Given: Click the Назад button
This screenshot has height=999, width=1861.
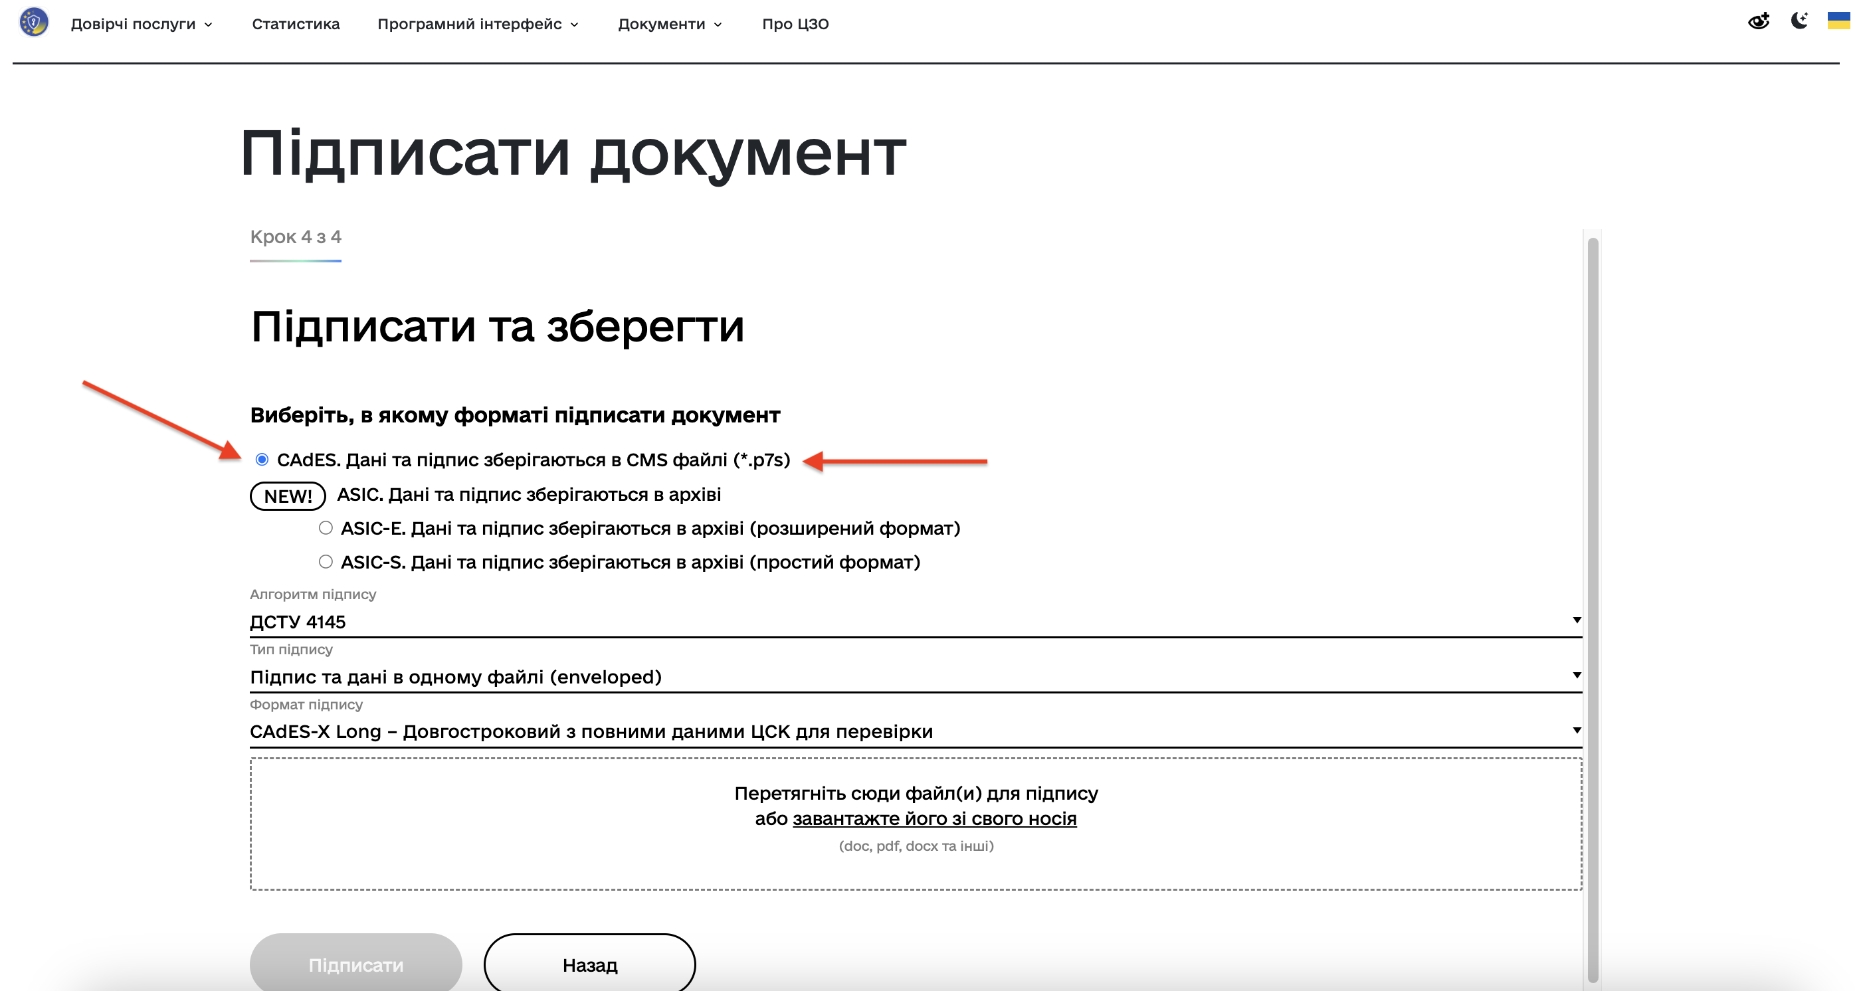Looking at the screenshot, I should [589, 964].
